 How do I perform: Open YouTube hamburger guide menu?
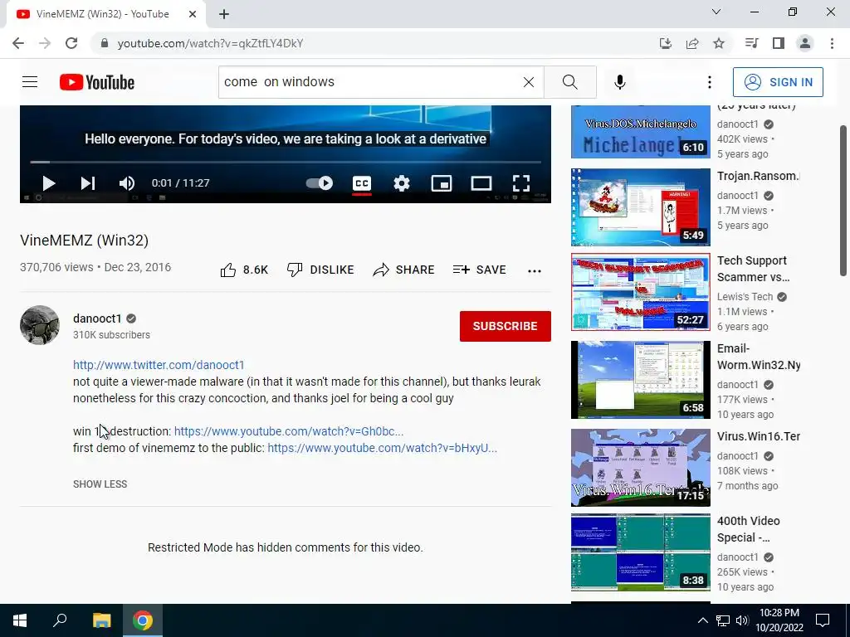[x=30, y=82]
